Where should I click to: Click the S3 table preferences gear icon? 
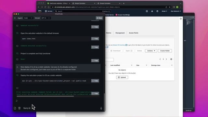point(171,59)
